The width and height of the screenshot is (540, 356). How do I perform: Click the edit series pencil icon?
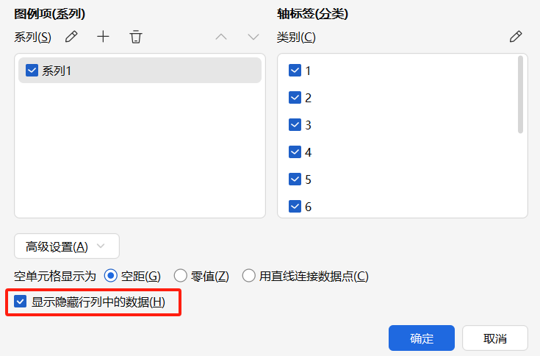coord(71,37)
